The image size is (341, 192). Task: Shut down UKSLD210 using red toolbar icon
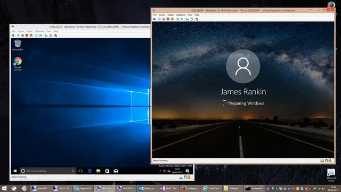point(27,36)
